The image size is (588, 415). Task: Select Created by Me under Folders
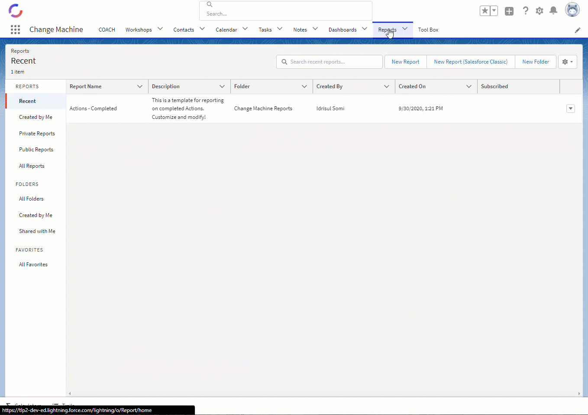point(36,215)
